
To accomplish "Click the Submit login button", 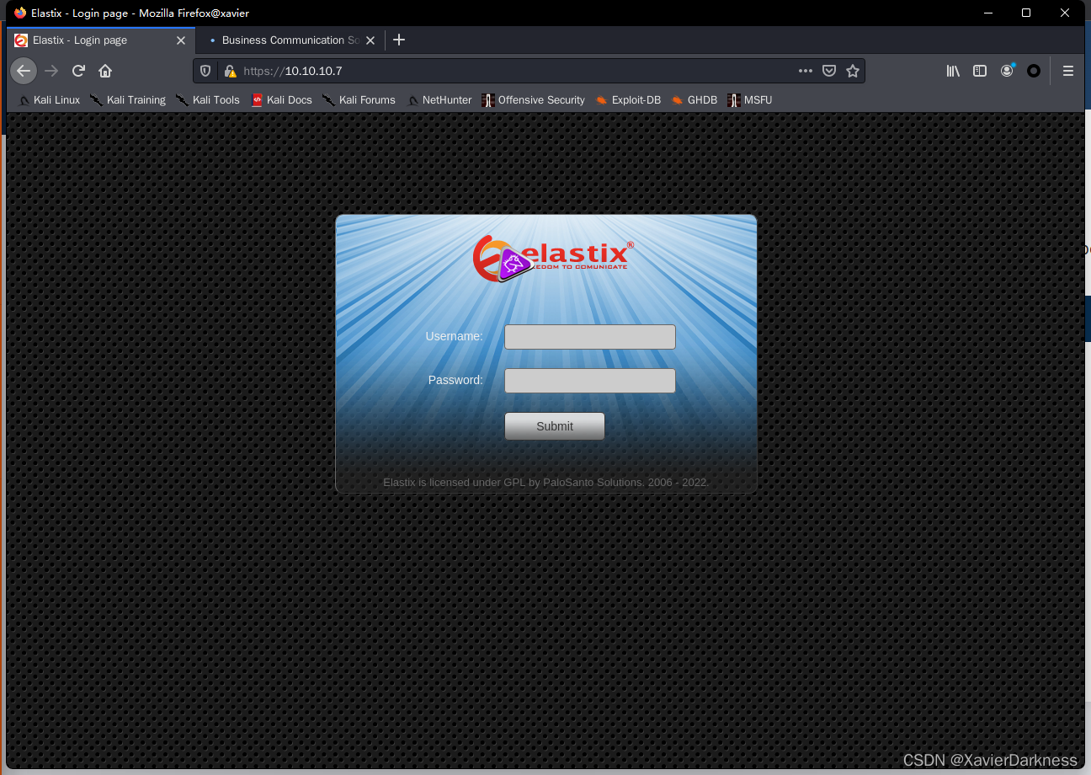I will coord(555,426).
